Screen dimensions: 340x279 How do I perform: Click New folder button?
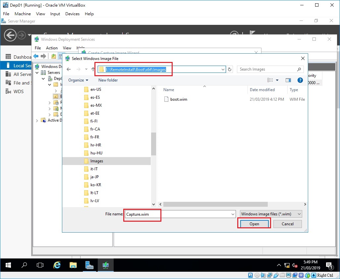coord(108,80)
